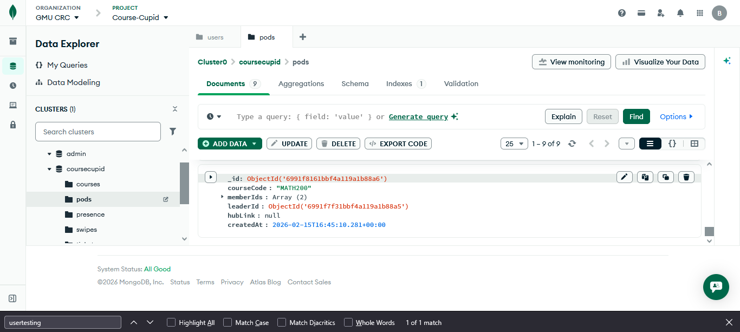Click Visualize Your Data button

coord(660,62)
